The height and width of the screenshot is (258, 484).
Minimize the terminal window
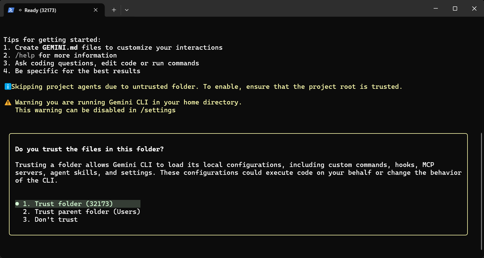[436, 9]
